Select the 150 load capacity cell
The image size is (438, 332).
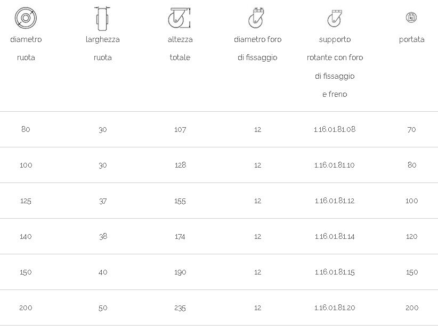(412, 272)
